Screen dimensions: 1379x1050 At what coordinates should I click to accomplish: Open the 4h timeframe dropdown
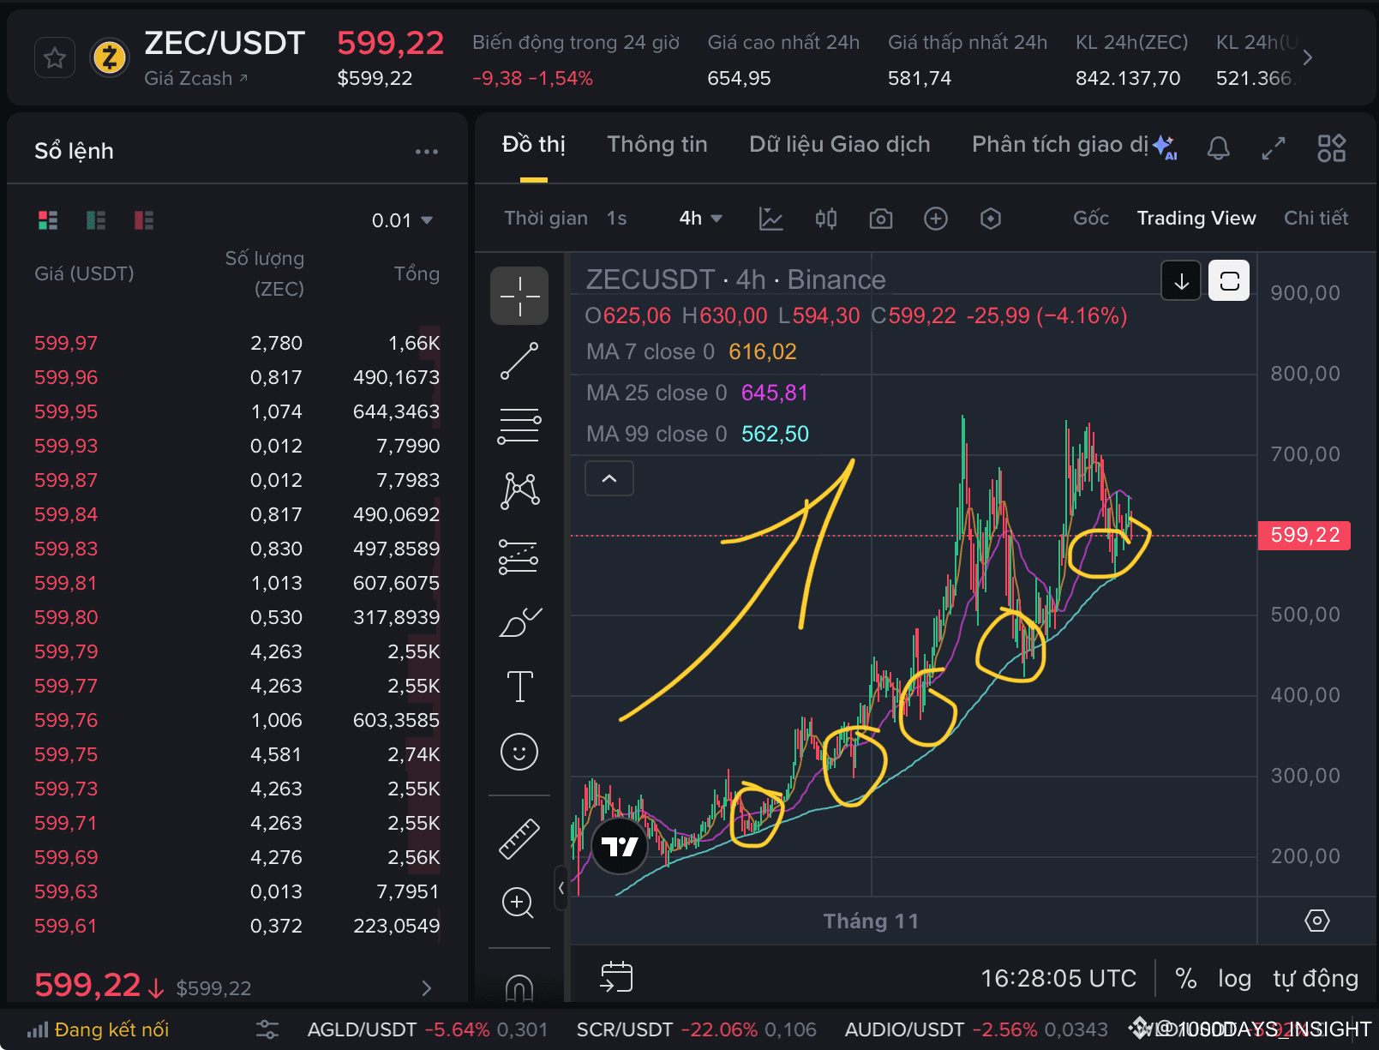[699, 219]
